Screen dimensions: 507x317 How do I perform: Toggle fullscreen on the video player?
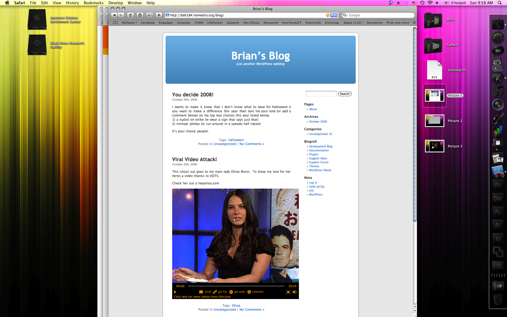(x=288, y=292)
